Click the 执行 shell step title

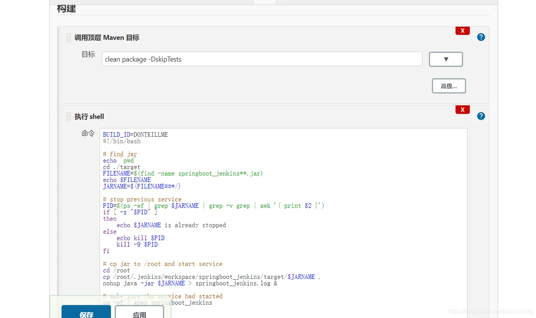(x=89, y=116)
